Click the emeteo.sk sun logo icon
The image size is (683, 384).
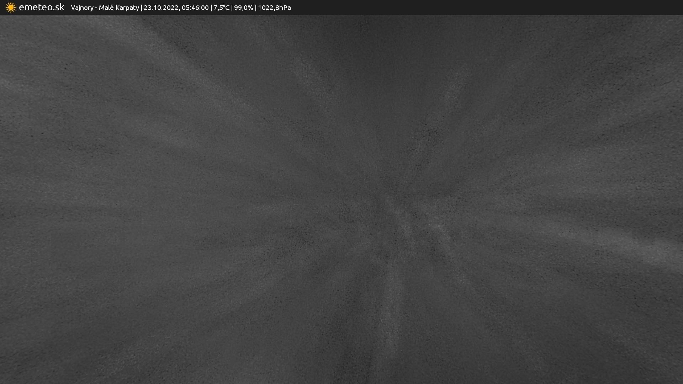[11, 7]
